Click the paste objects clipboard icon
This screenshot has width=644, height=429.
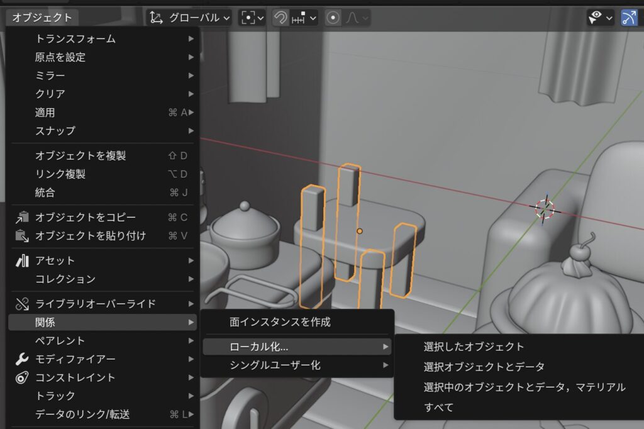(x=23, y=236)
